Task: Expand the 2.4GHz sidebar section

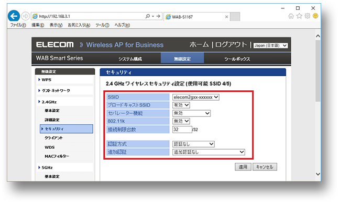Action: click(x=65, y=102)
